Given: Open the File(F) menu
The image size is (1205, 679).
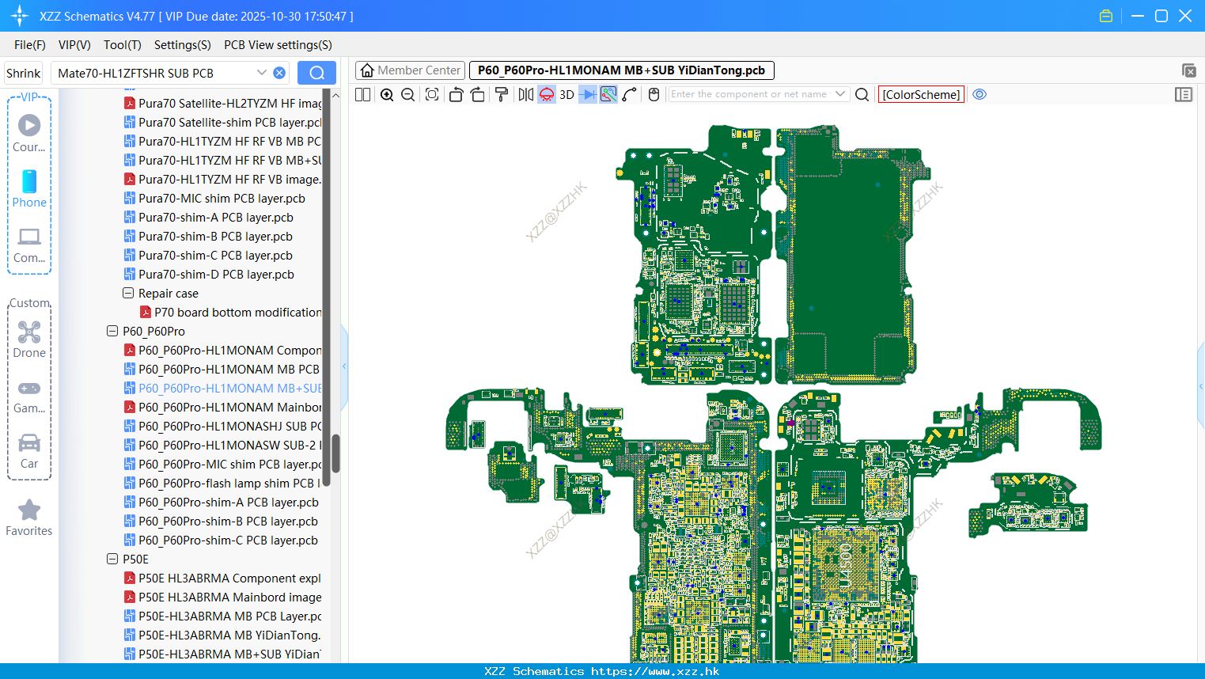Looking at the screenshot, I should (30, 45).
